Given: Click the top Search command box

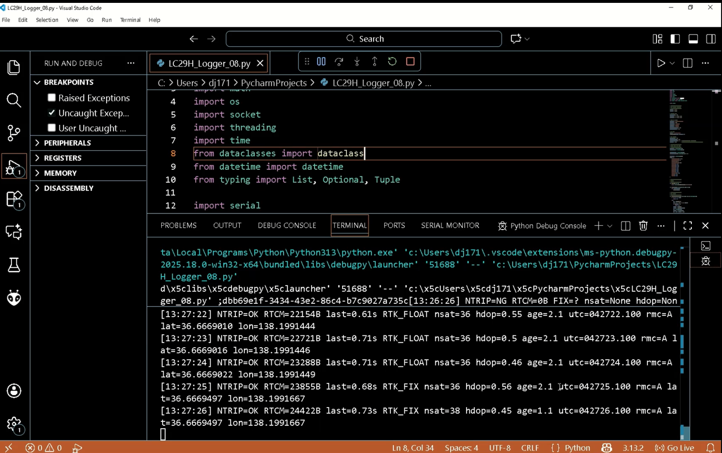Looking at the screenshot, I should tap(364, 39).
